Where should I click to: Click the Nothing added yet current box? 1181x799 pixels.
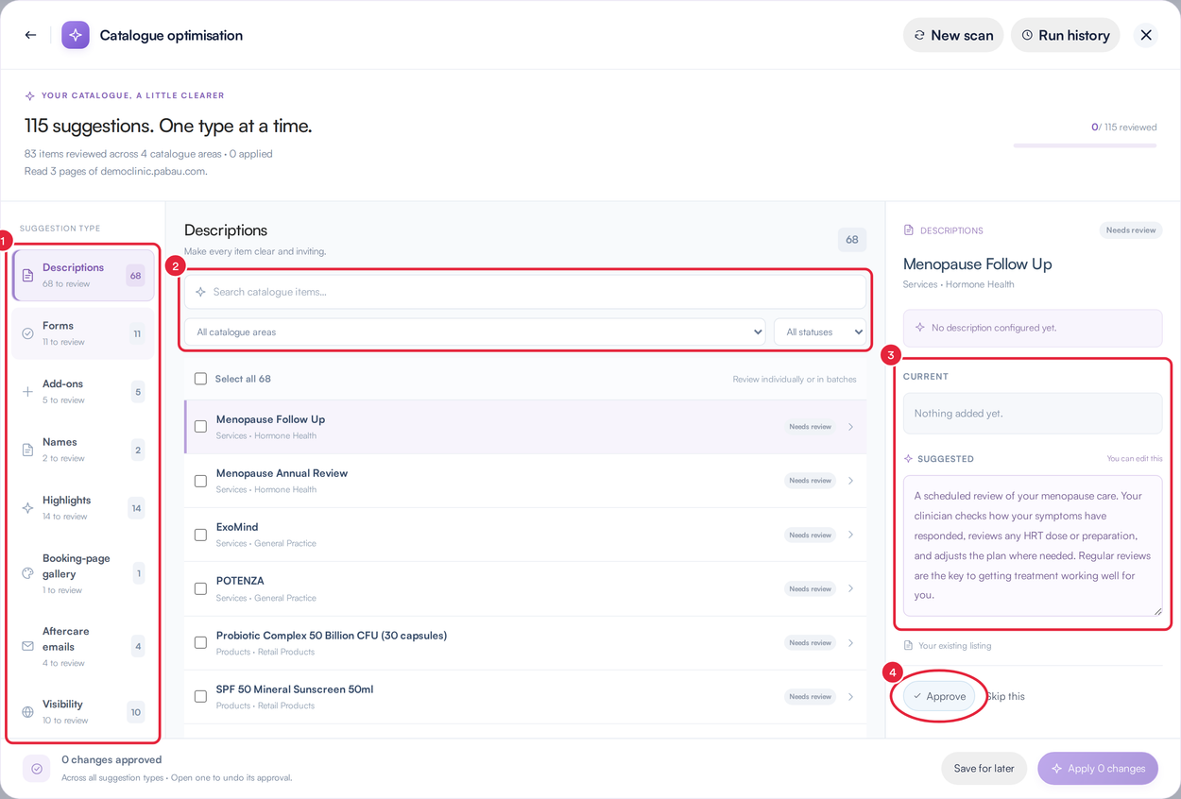coord(1033,414)
